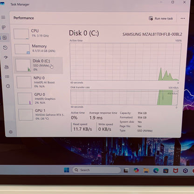Viewport: 194px width, 194px height.
Task: Click the Active time graph
Action: pos(125,62)
